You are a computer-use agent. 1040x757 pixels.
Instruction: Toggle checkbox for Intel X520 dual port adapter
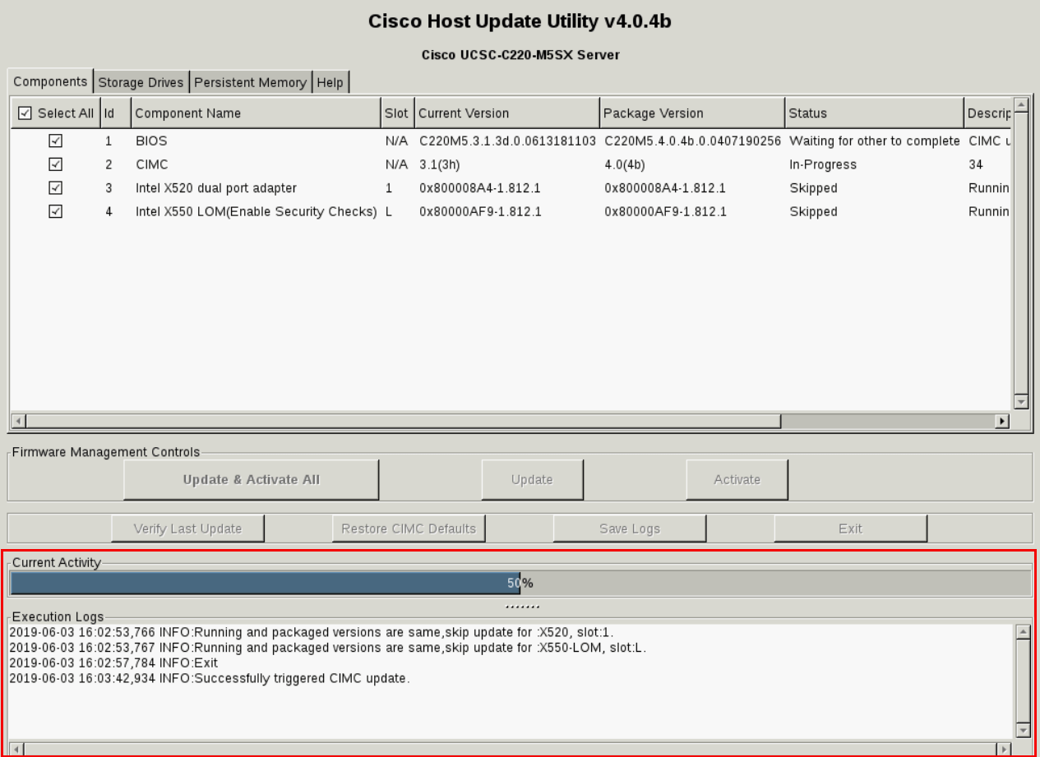(56, 188)
